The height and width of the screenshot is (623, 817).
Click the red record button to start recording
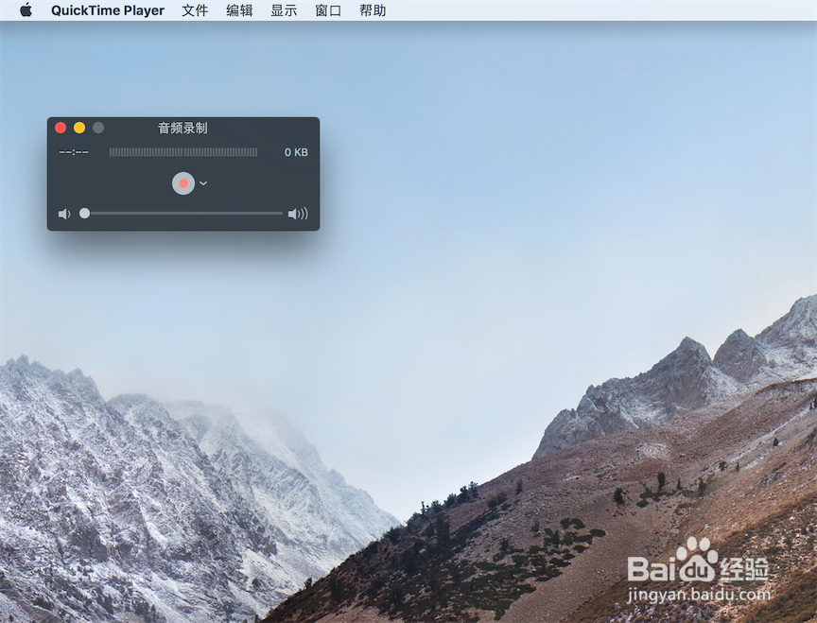183,182
